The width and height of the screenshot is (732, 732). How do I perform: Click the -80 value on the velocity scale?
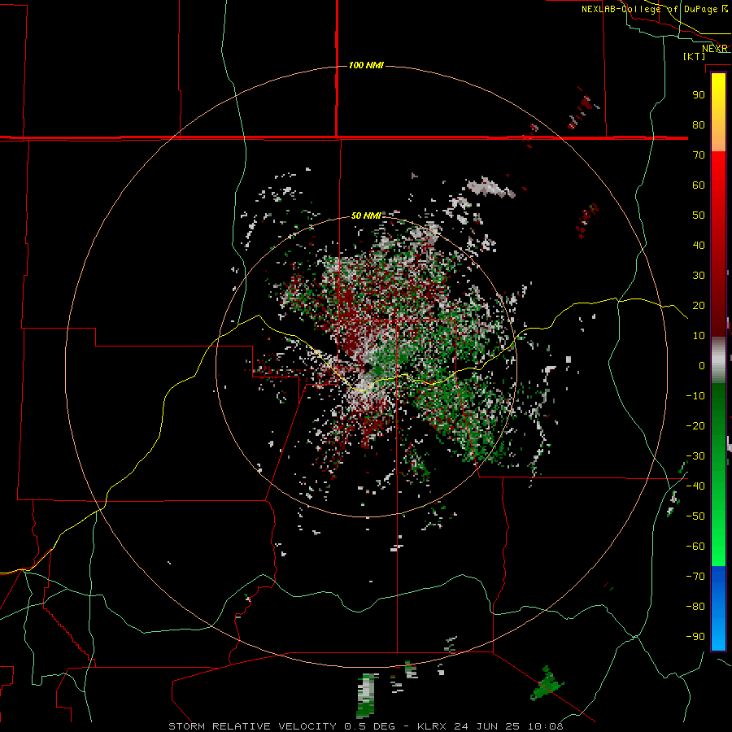(x=695, y=607)
